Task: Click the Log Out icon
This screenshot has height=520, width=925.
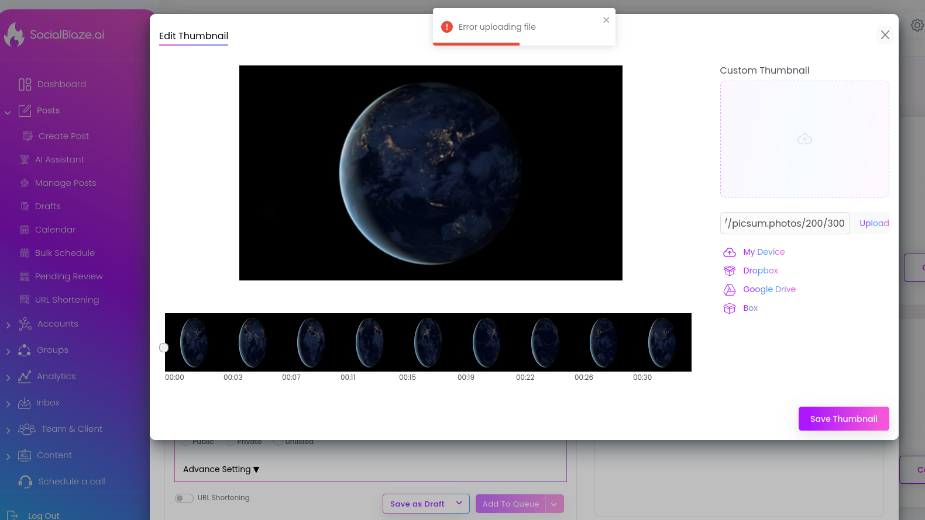Action: tap(12, 515)
